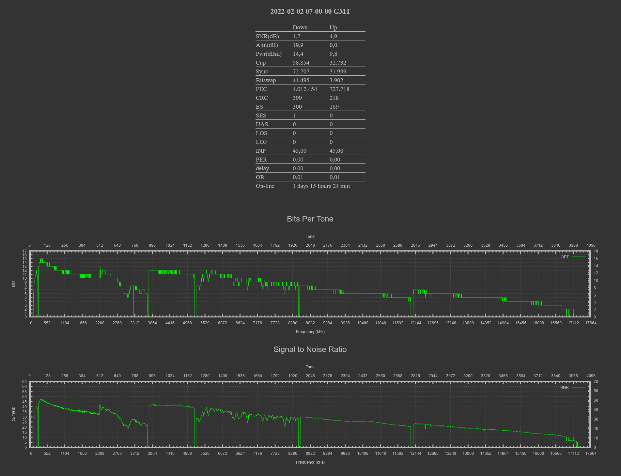This screenshot has height=476, width=621.
Task: Click the PER row label
Action: point(261,160)
